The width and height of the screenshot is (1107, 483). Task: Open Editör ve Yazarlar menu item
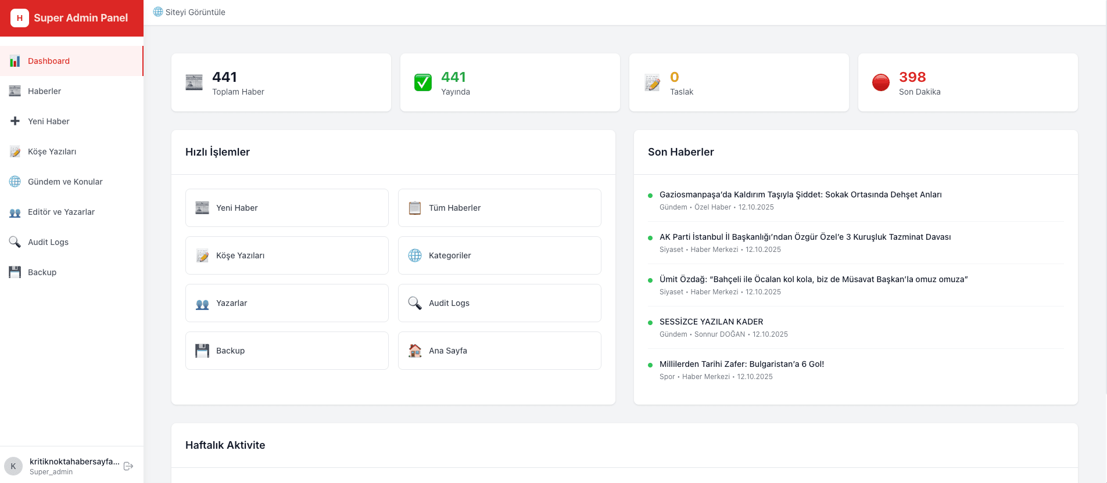(71, 212)
